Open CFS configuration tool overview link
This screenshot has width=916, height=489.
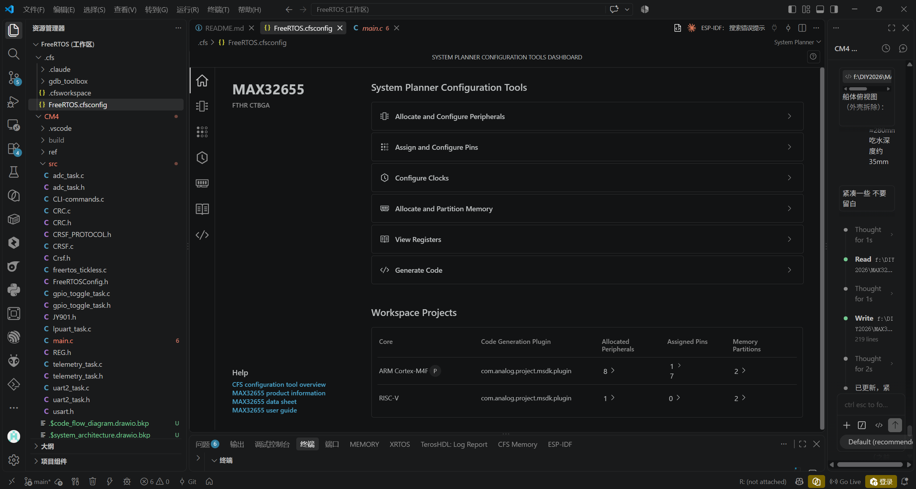(x=279, y=385)
